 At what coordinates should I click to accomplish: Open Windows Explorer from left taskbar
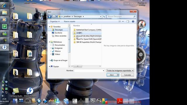click(x=4, y=13)
